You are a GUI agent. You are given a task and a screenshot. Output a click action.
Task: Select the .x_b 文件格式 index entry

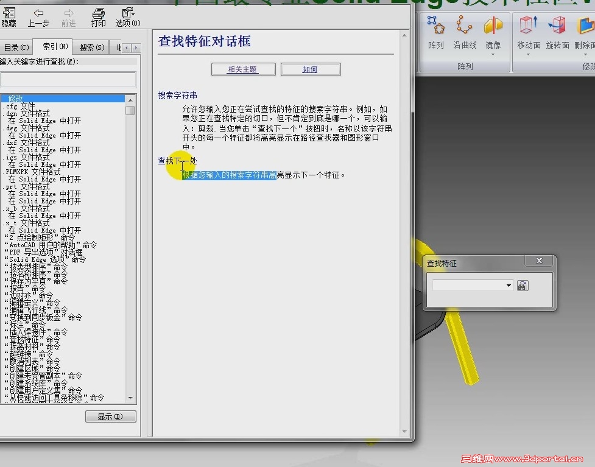coord(27,208)
